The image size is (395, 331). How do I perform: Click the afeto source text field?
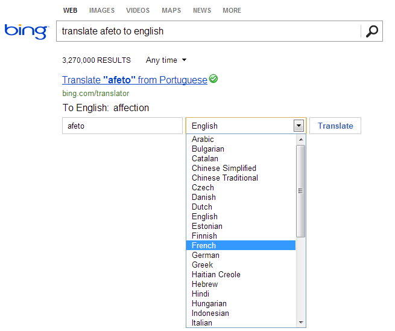pos(122,126)
